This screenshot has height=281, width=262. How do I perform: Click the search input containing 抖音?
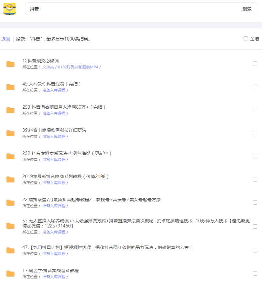[127, 9]
